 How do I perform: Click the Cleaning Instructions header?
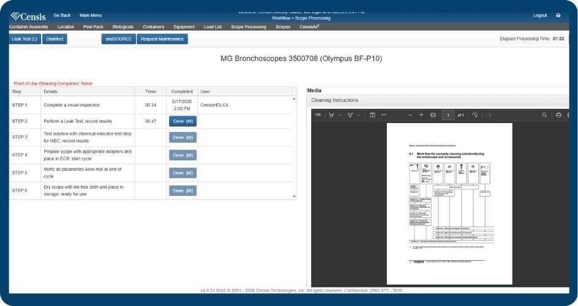[438, 100]
